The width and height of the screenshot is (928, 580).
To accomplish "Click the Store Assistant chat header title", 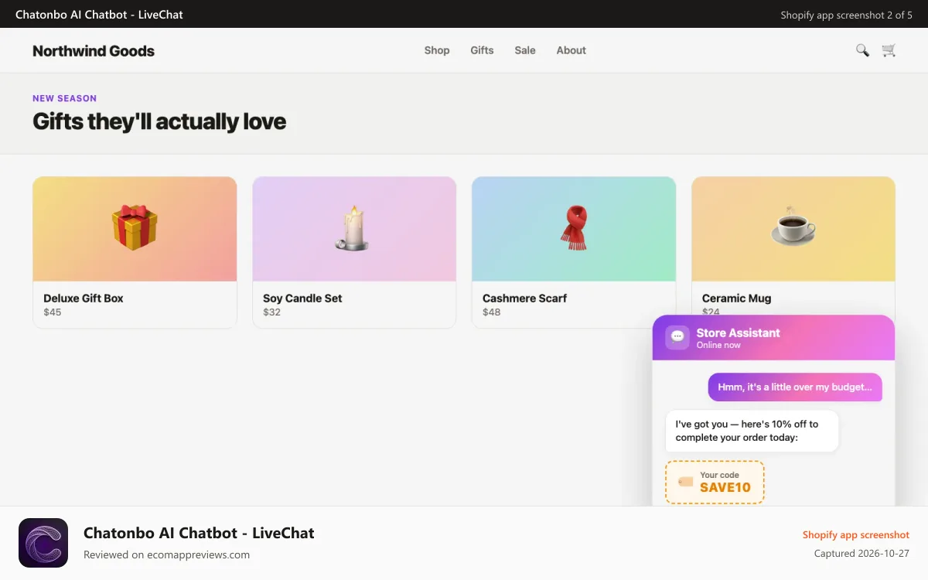I will tap(738, 333).
